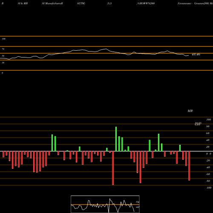Image resolution: width=213 pixels, height=213 pixels.
Task: Click the SI MunafaSutraR header text
Action: pos(52,3)
